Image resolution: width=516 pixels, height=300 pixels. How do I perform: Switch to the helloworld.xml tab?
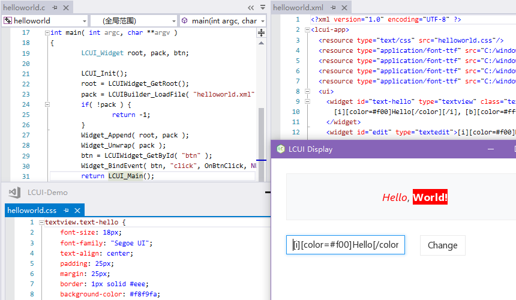point(298,8)
